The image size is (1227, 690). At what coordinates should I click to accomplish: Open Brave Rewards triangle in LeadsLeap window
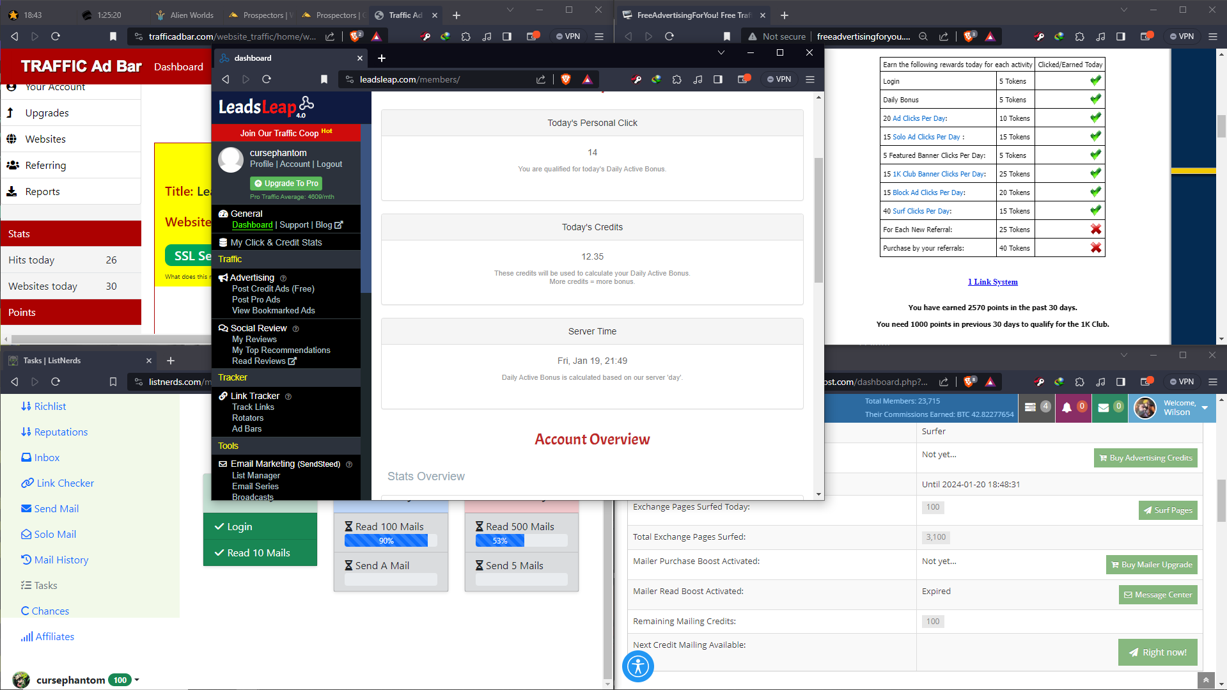point(587,79)
